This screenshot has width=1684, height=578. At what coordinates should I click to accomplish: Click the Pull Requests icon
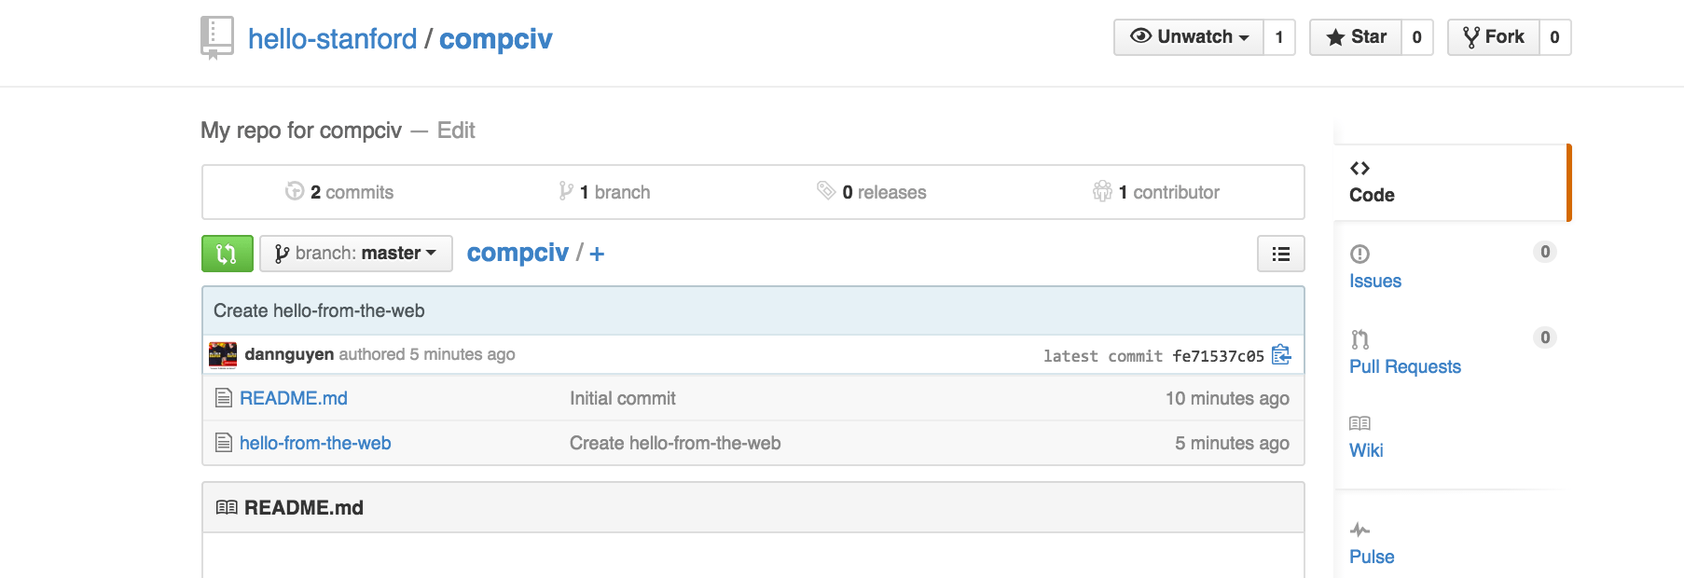(1360, 339)
